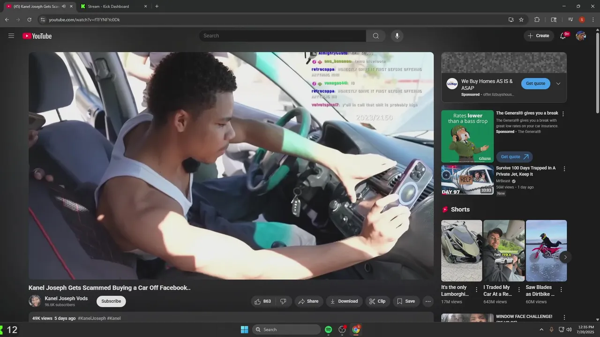Open the Lamborghini short
The height and width of the screenshot is (337, 600).
click(462, 250)
